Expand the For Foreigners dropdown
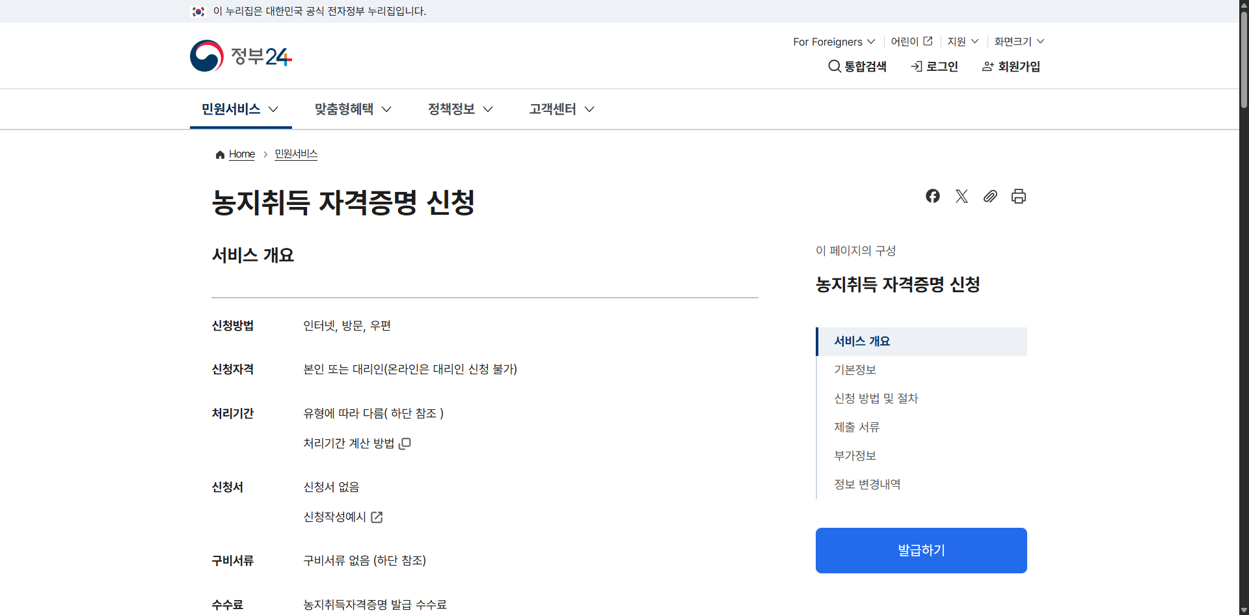1249x615 pixels. coord(833,41)
